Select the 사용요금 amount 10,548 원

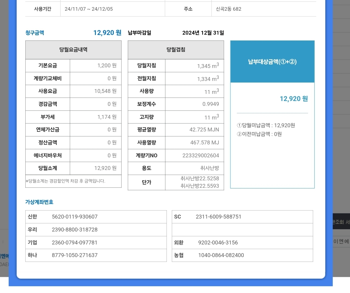tap(105, 91)
